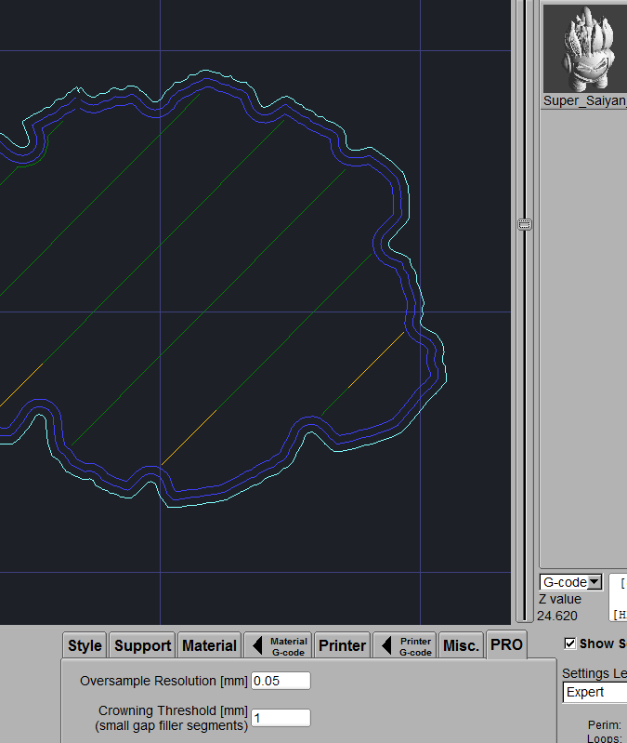
Task: Focus the Oversample Resolution input field
Action: pyautogui.click(x=281, y=681)
